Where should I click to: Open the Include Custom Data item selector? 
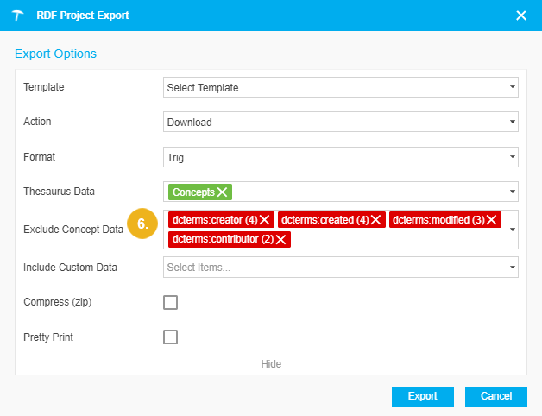click(340, 268)
